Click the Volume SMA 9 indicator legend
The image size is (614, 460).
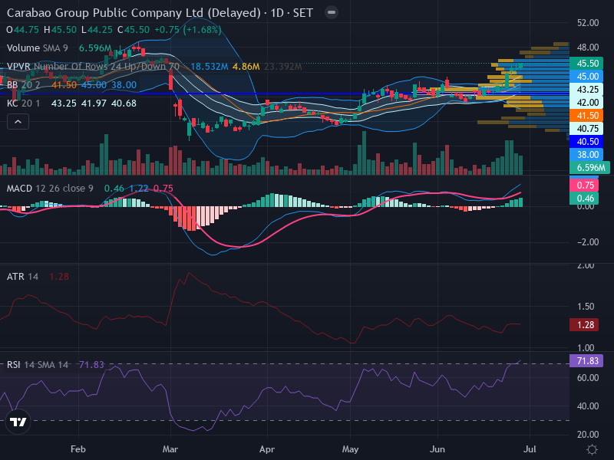[x=37, y=48]
